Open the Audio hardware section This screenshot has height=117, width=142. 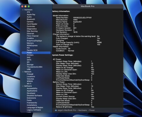pyautogui.click(x=29, y=17)
